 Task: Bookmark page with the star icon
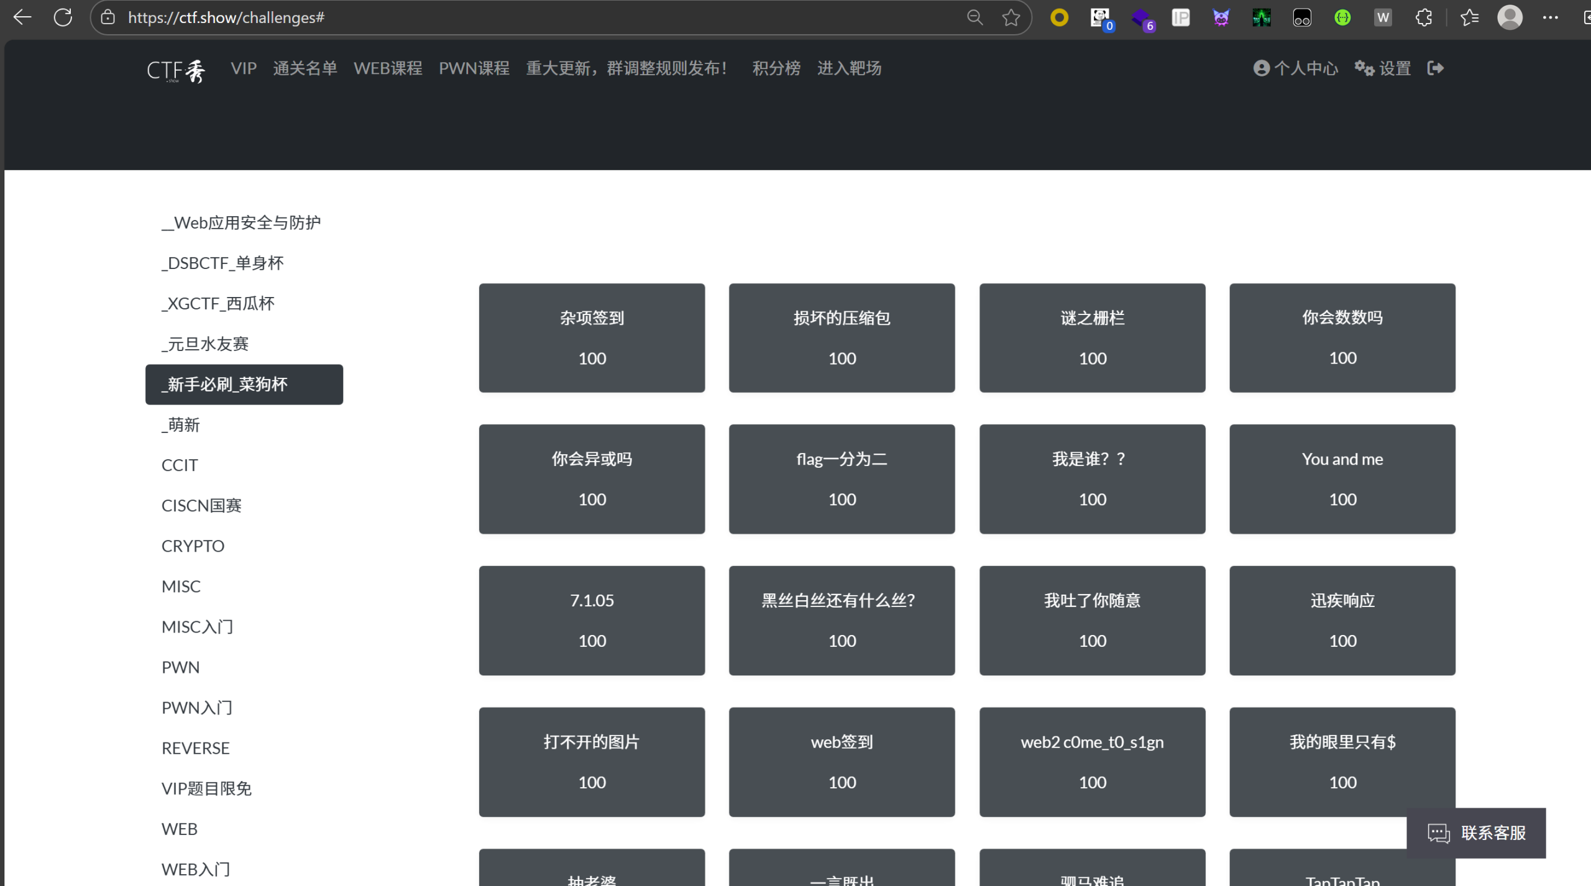(1011, 17)
